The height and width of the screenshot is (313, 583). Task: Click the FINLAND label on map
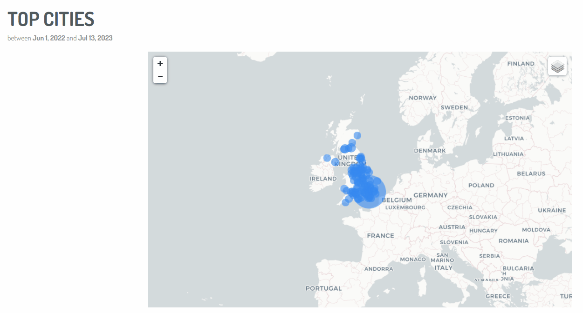521,64
